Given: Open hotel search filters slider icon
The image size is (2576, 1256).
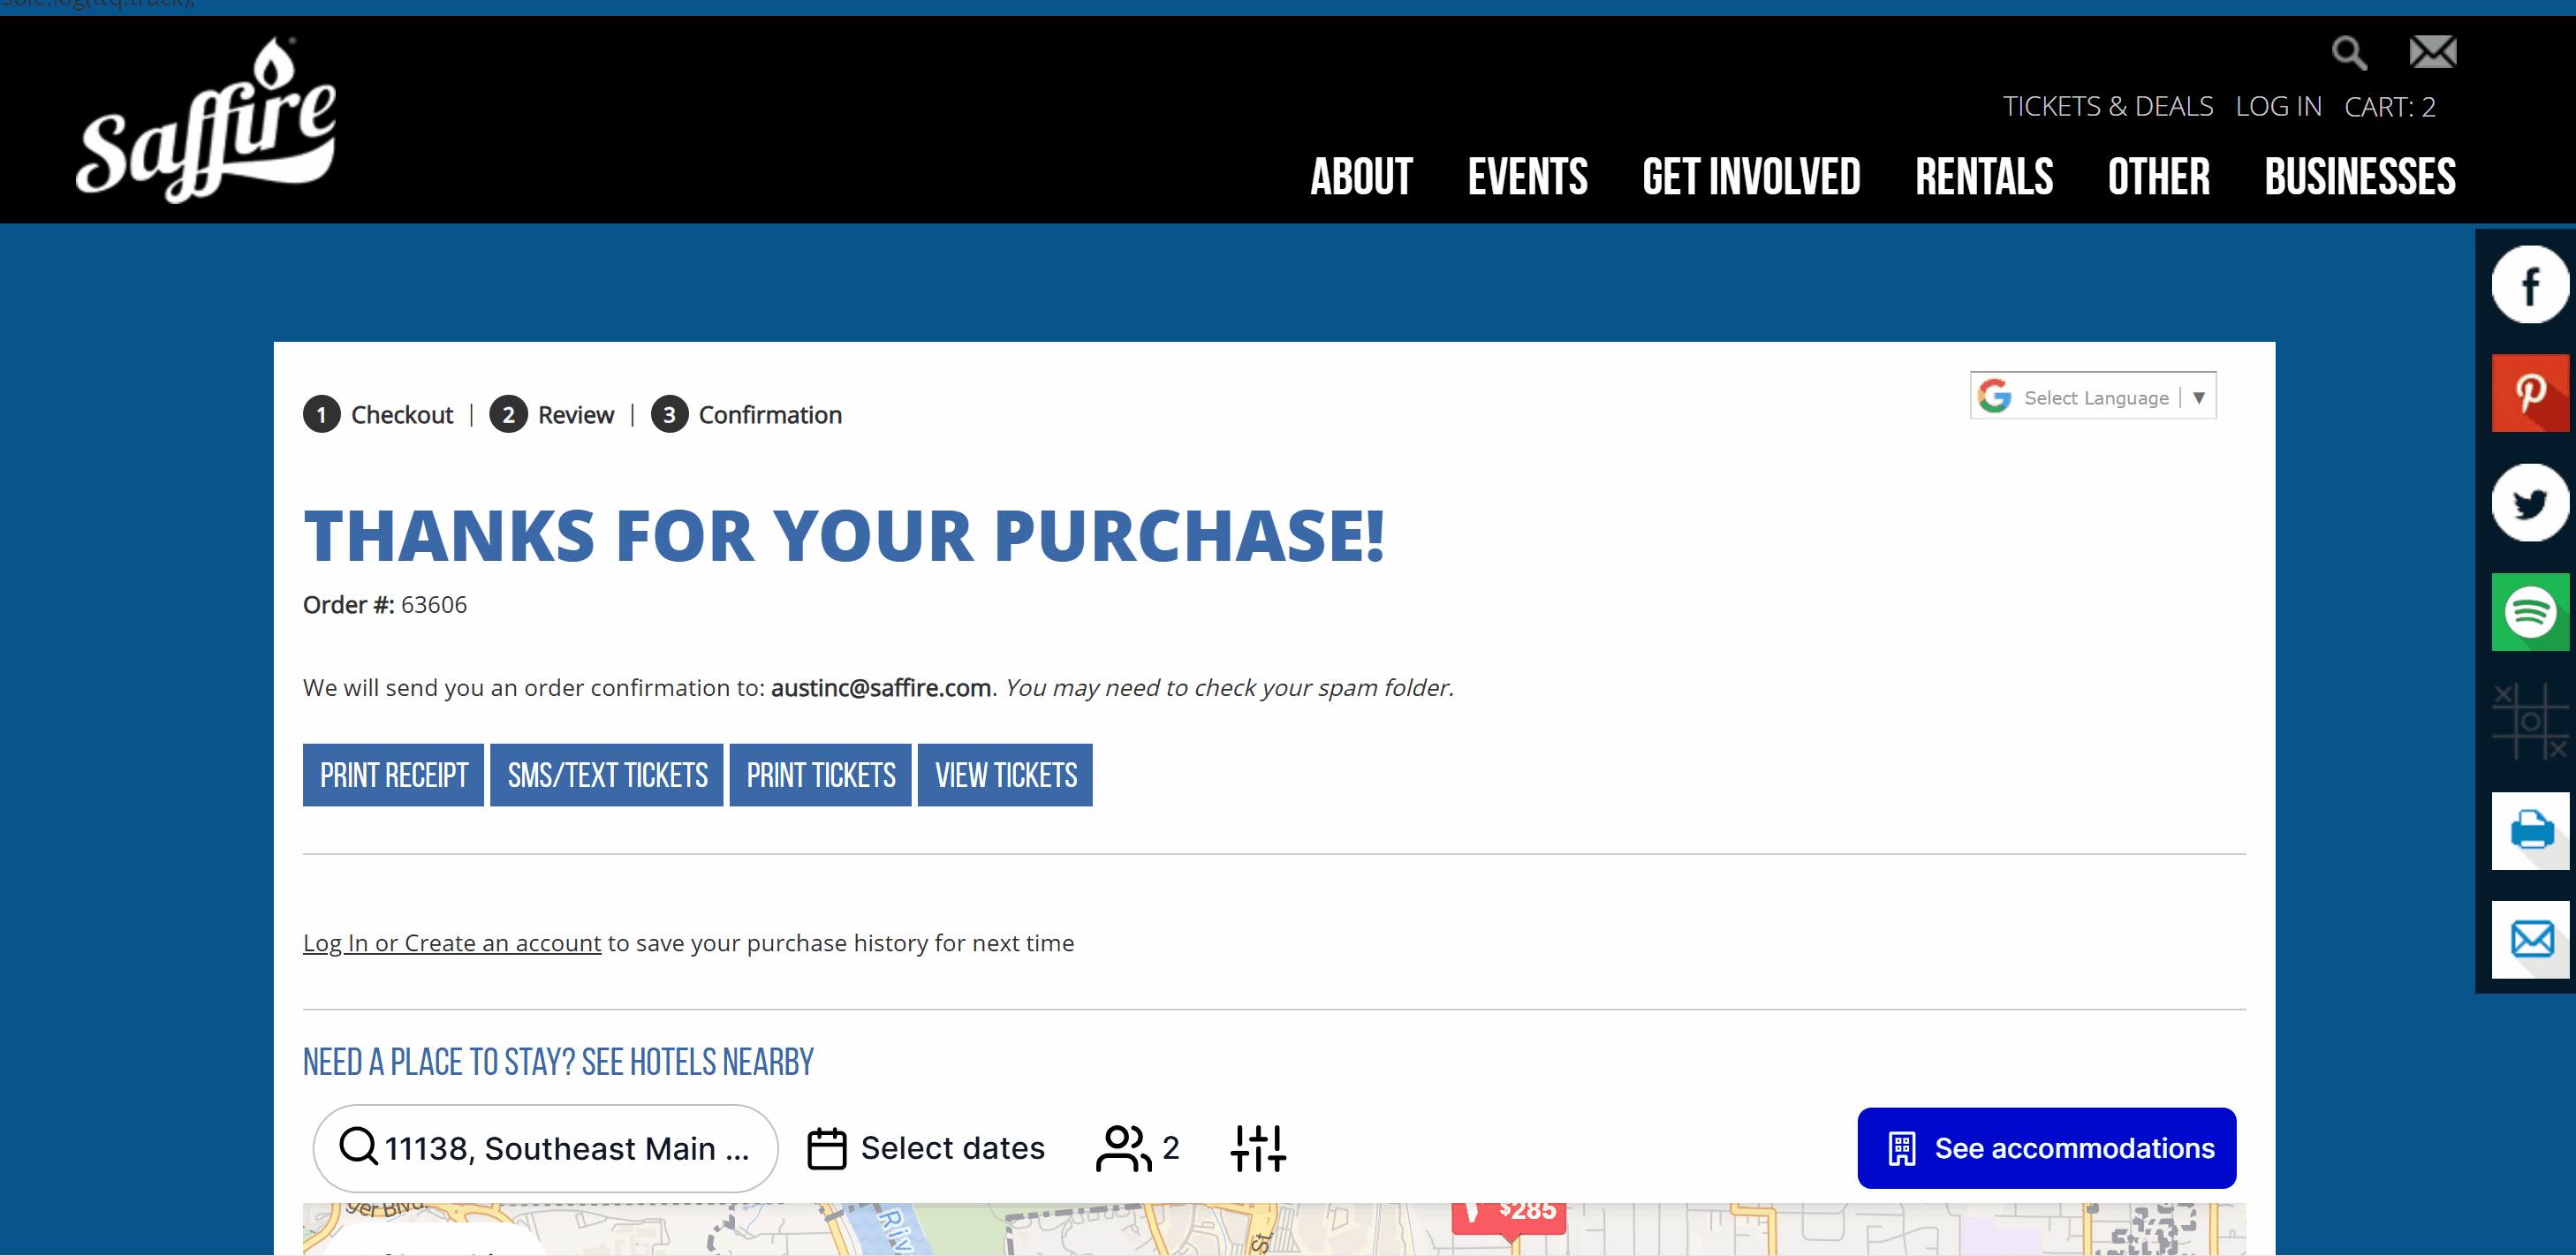Looking at the screenshot, I should (x=1257, y=1148).
